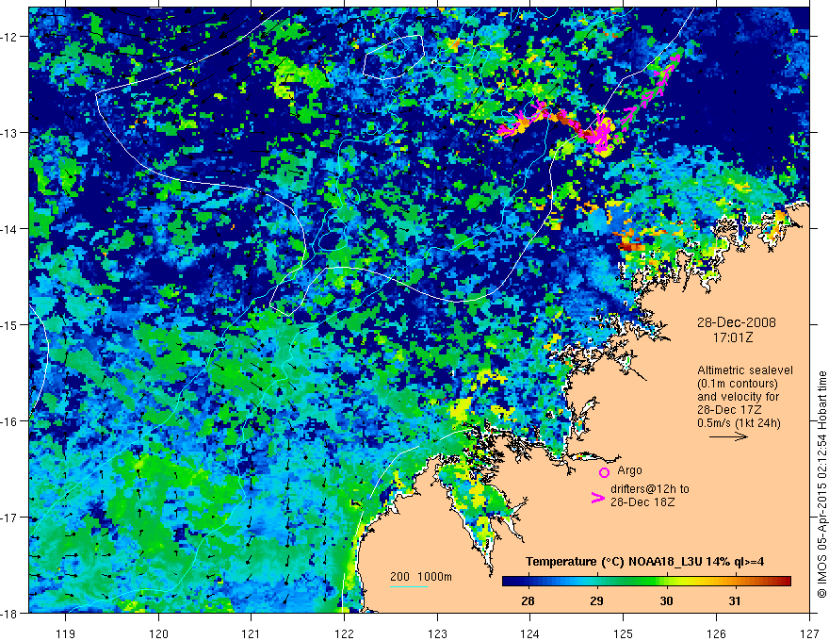Click the latitude axis label -16
Viewport: 829px width, 641px height.
click(x=9, y=421)
